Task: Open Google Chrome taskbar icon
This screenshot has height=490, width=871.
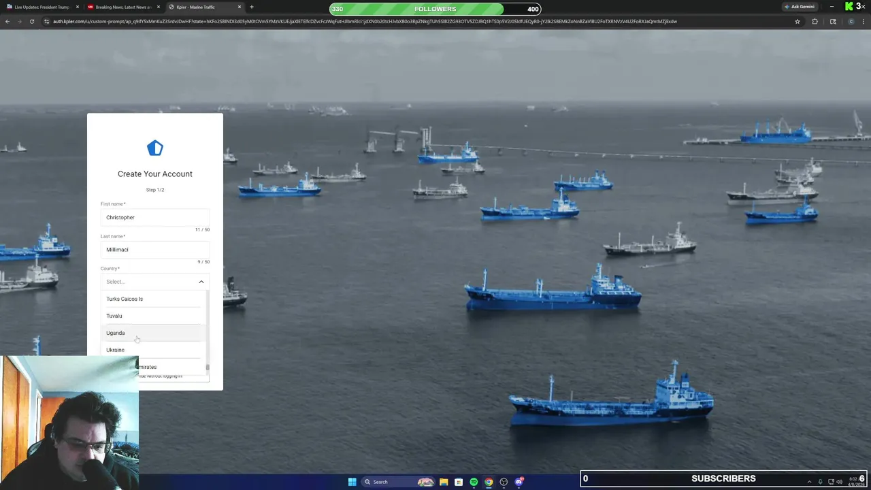Action: [x=489, y=482]
